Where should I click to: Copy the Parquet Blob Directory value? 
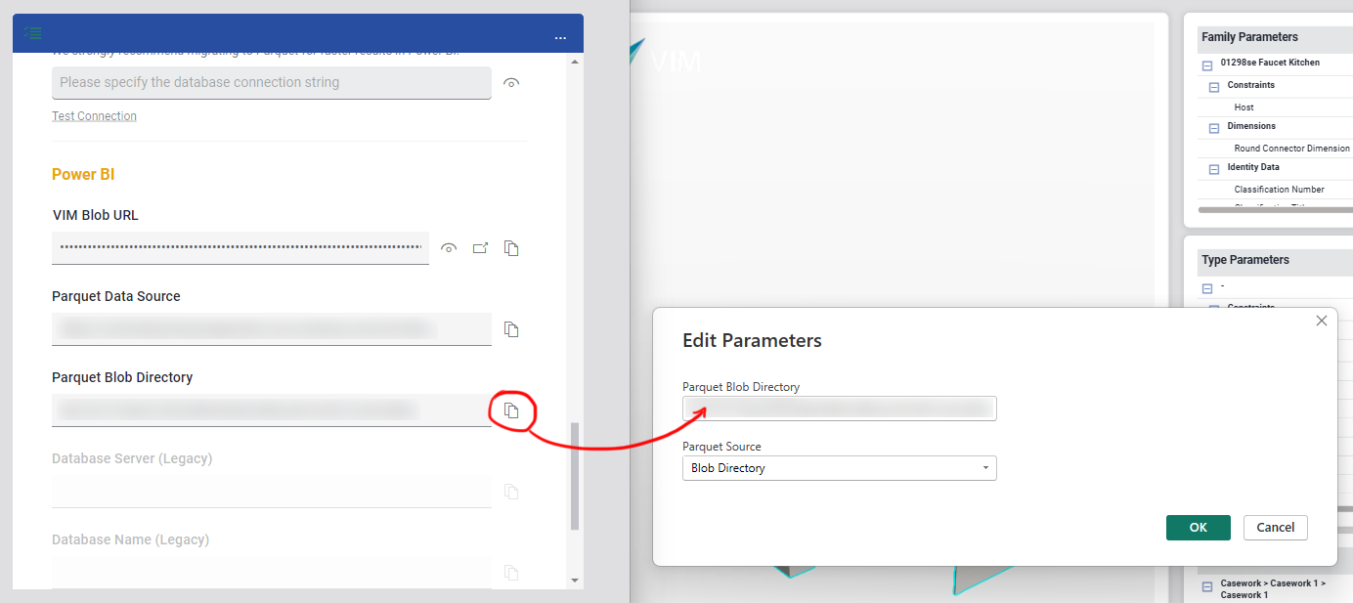[x=511, y=410]
